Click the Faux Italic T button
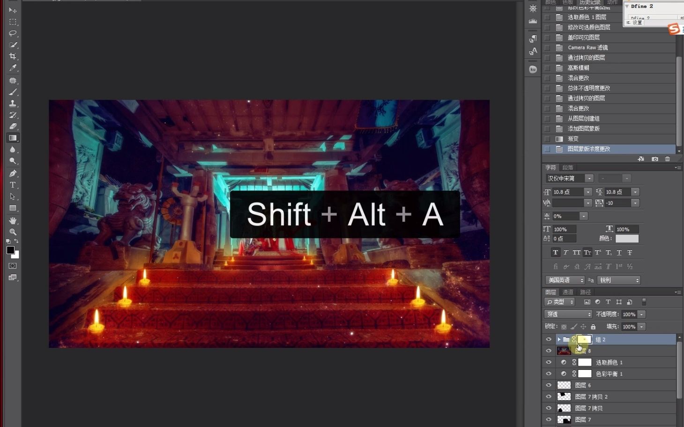The image size is (684, 427). [x=566, y=252]
